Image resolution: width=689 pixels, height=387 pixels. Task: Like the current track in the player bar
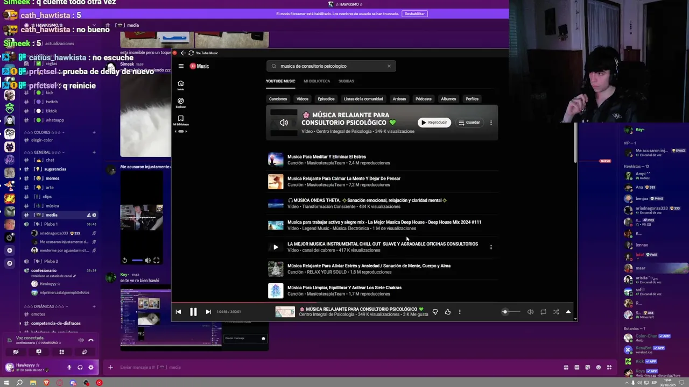pyautogui.click(x=447, y=312)
